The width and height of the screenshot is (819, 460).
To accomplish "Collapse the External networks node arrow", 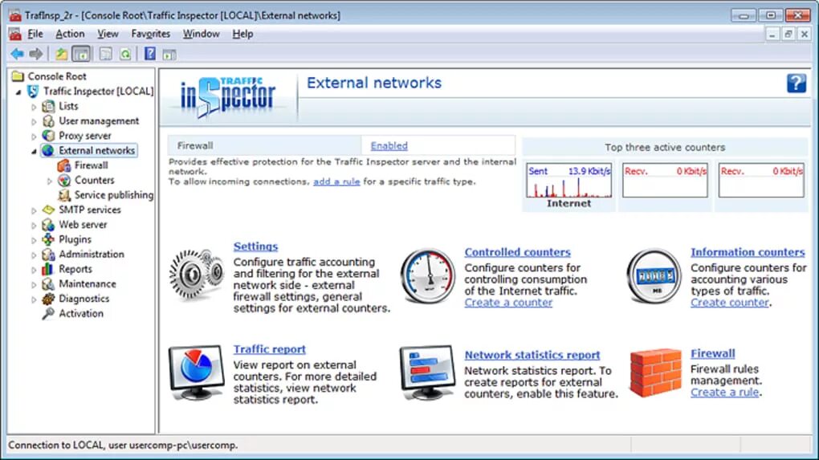I will (34, 152).
